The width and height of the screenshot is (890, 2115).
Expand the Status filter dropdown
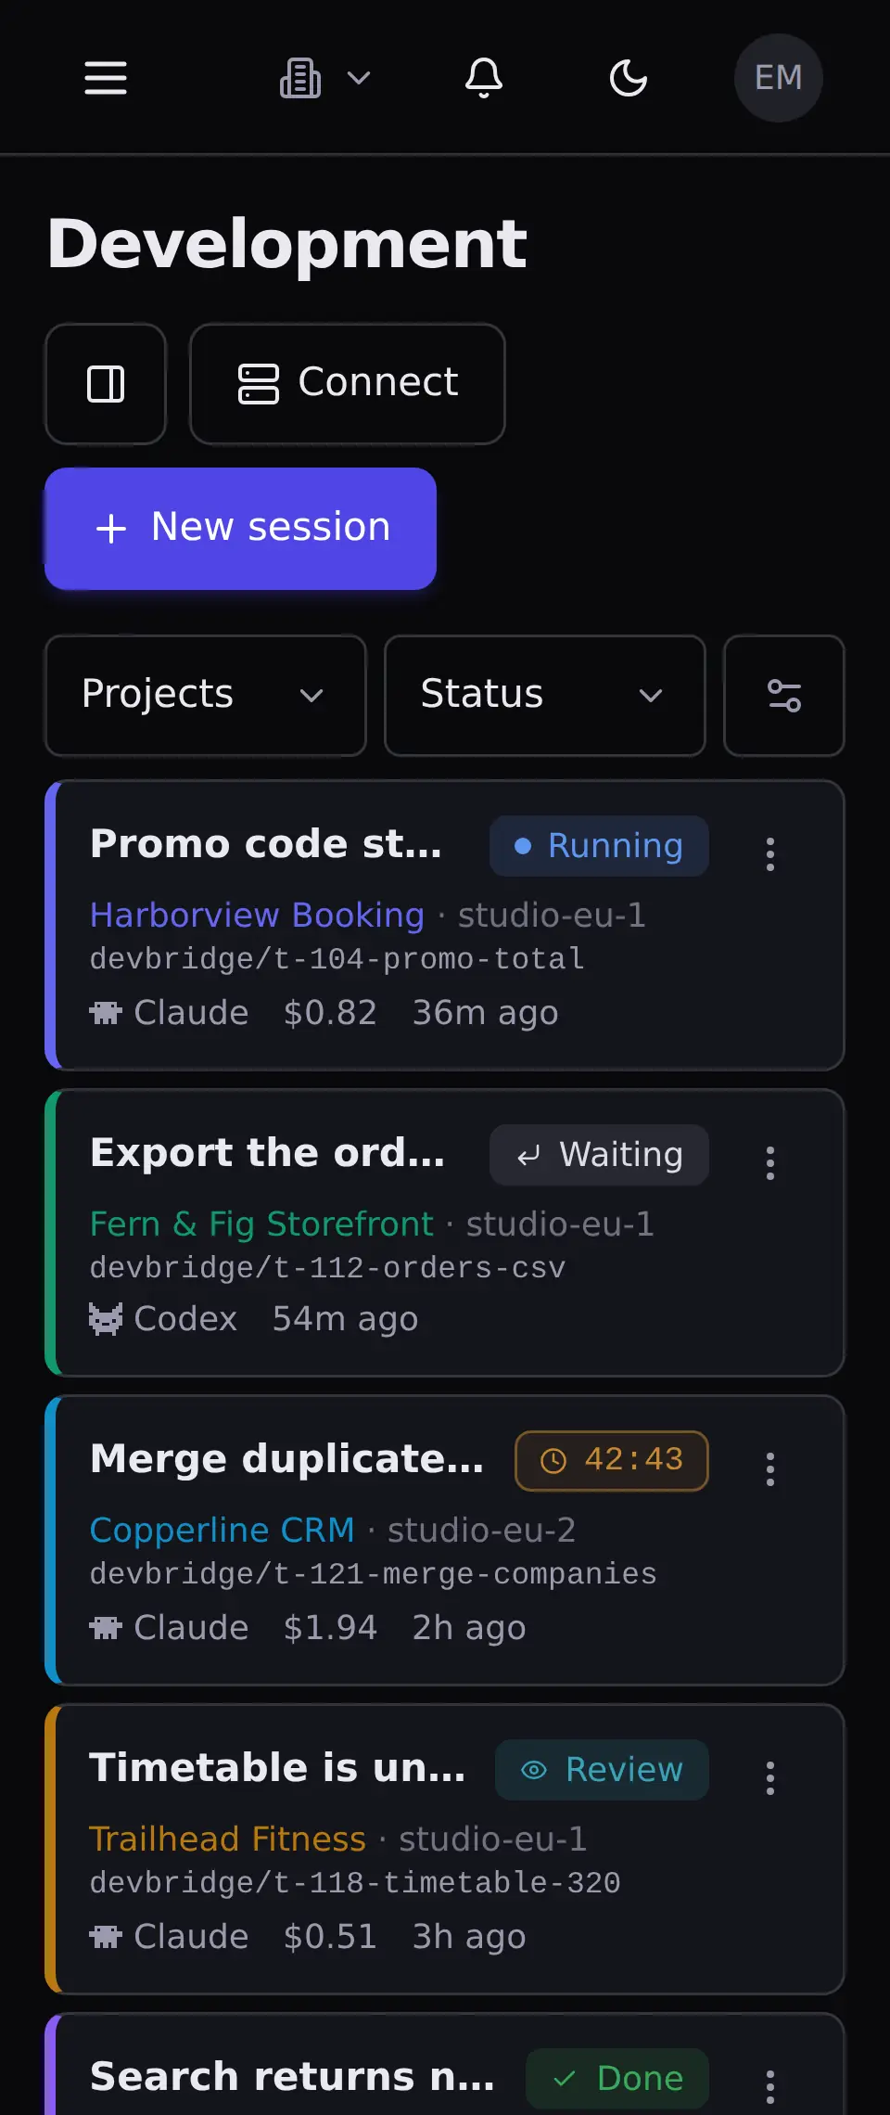coord(545,696)
